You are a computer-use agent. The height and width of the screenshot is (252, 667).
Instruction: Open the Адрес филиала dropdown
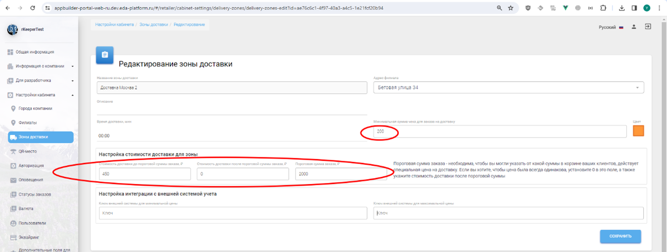coord(508,88)
